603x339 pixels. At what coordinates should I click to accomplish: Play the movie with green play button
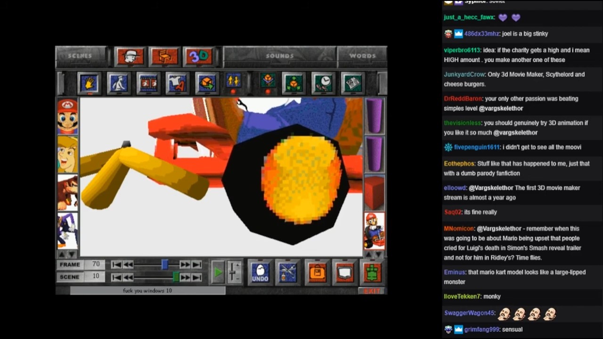(218, 272)
